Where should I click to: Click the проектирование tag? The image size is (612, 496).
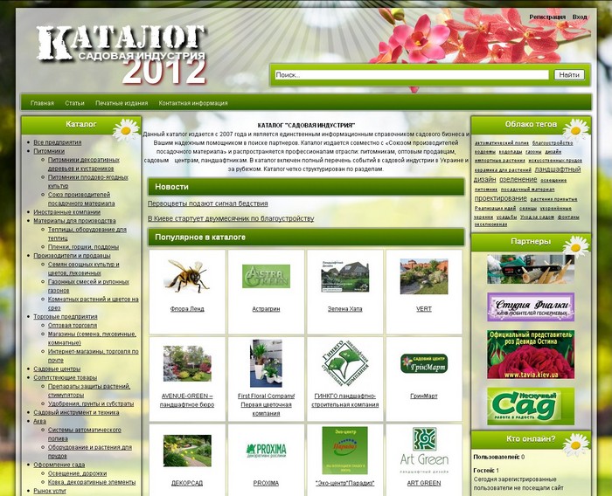pos(500,198)
